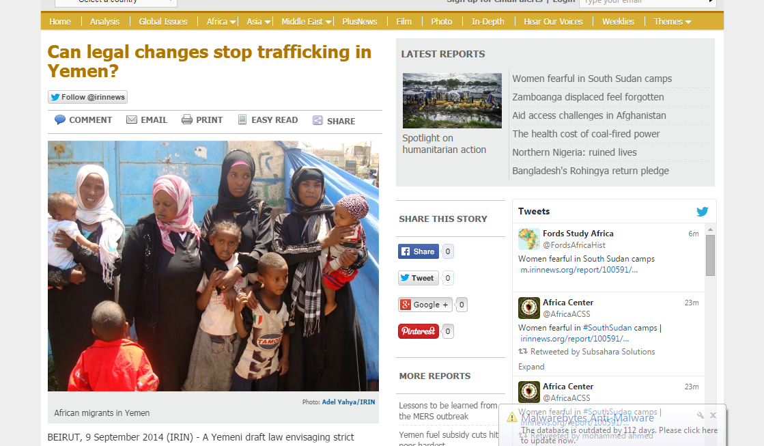Click the Print printer icon

(x=187, y=120)
